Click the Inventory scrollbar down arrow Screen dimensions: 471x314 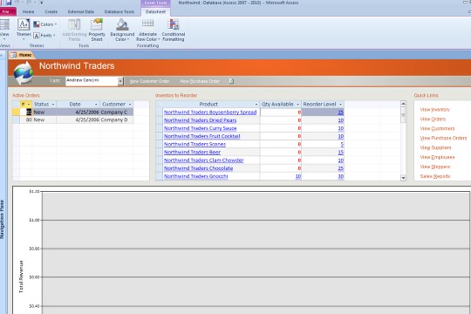403,178
